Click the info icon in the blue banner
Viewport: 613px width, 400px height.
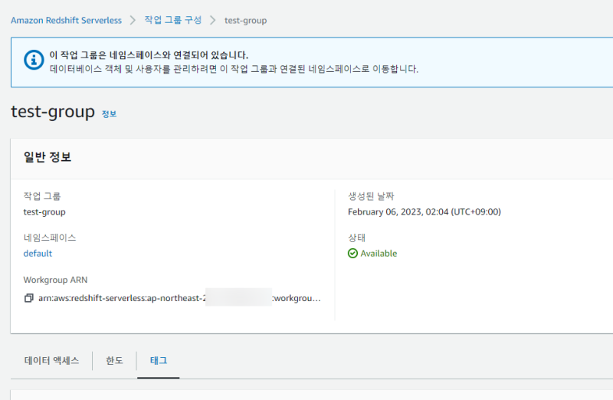pyautogui.click(x=33, y=61)
